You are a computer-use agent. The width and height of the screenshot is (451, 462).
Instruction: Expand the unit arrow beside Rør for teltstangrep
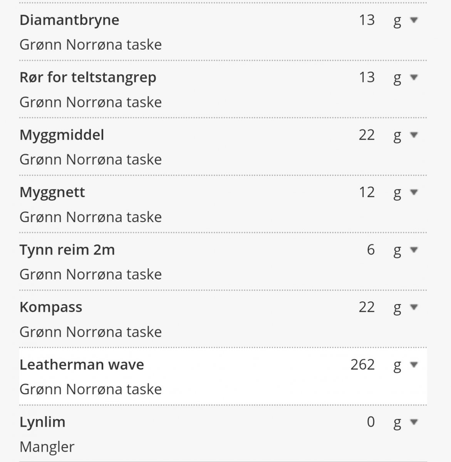(x=414, y=77)
